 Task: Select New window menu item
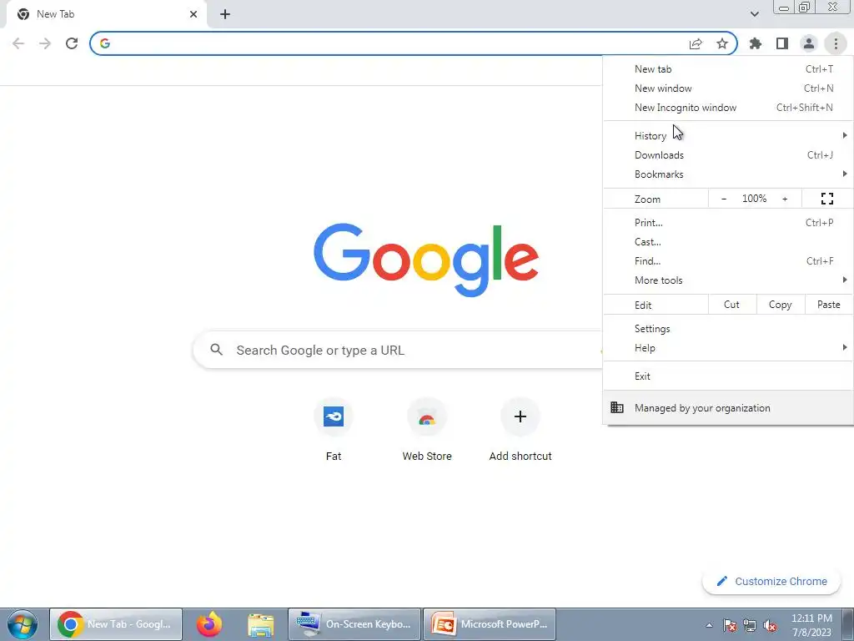[727, 88]
